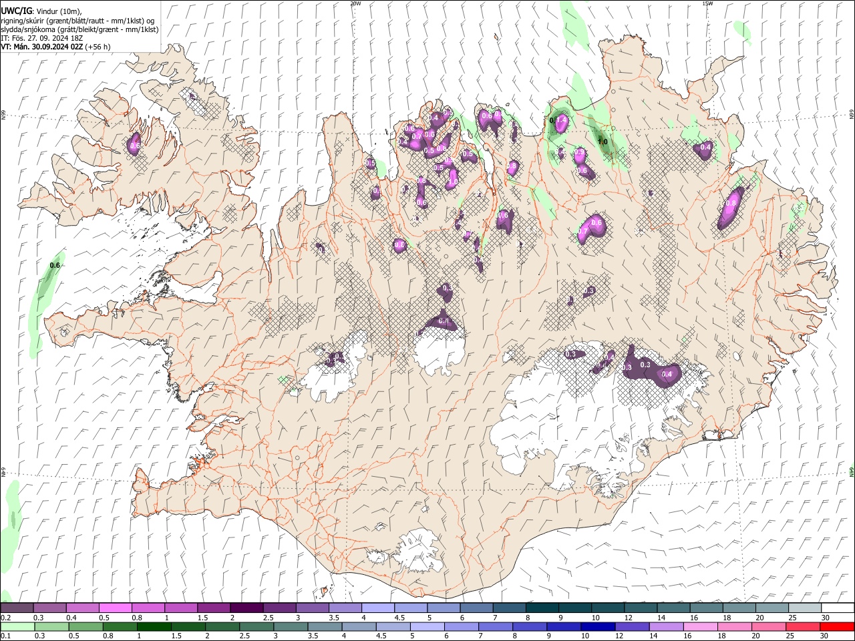Select the rain legend swatch starting at 20
Screen dimensions: 855x641
tap(768, 626)
